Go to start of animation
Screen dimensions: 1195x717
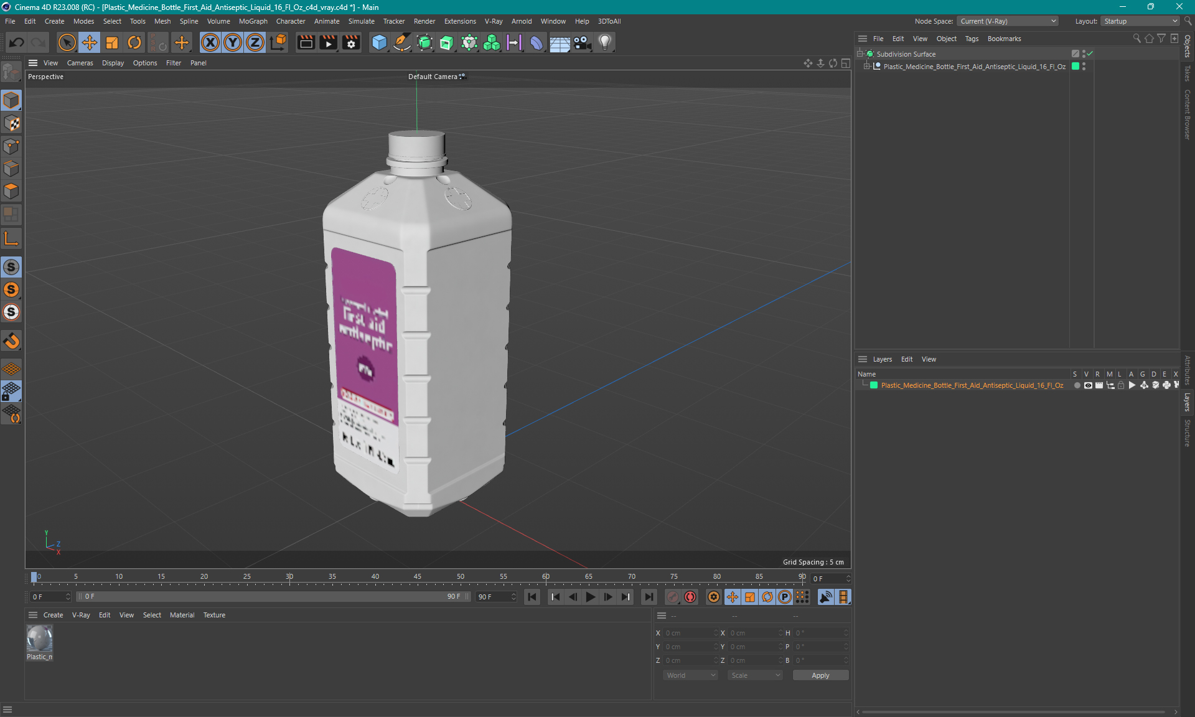tap(532, 597)
